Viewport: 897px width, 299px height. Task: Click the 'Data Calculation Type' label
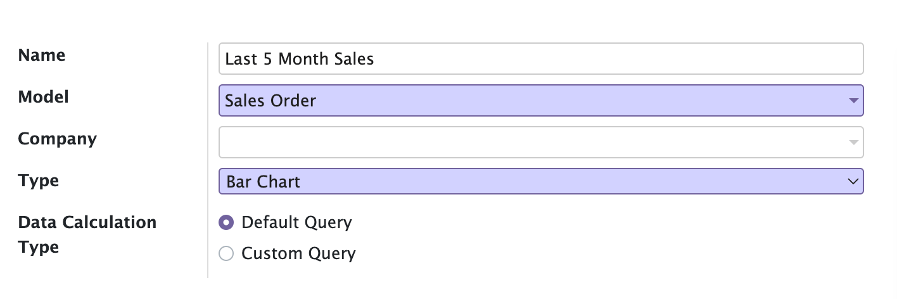[87, 234]
